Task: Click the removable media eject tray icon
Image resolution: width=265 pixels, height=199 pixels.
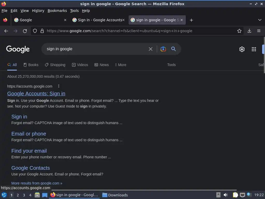Action: pyautogui.click(x=218, y=195)
